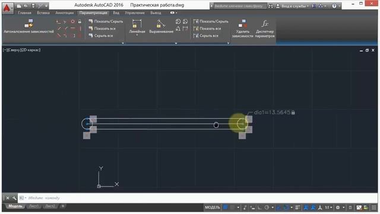Open the ribbon display options dropdown
Image resolution: width=380 pixels, height=214 pixels.
[x=173, y=12]
